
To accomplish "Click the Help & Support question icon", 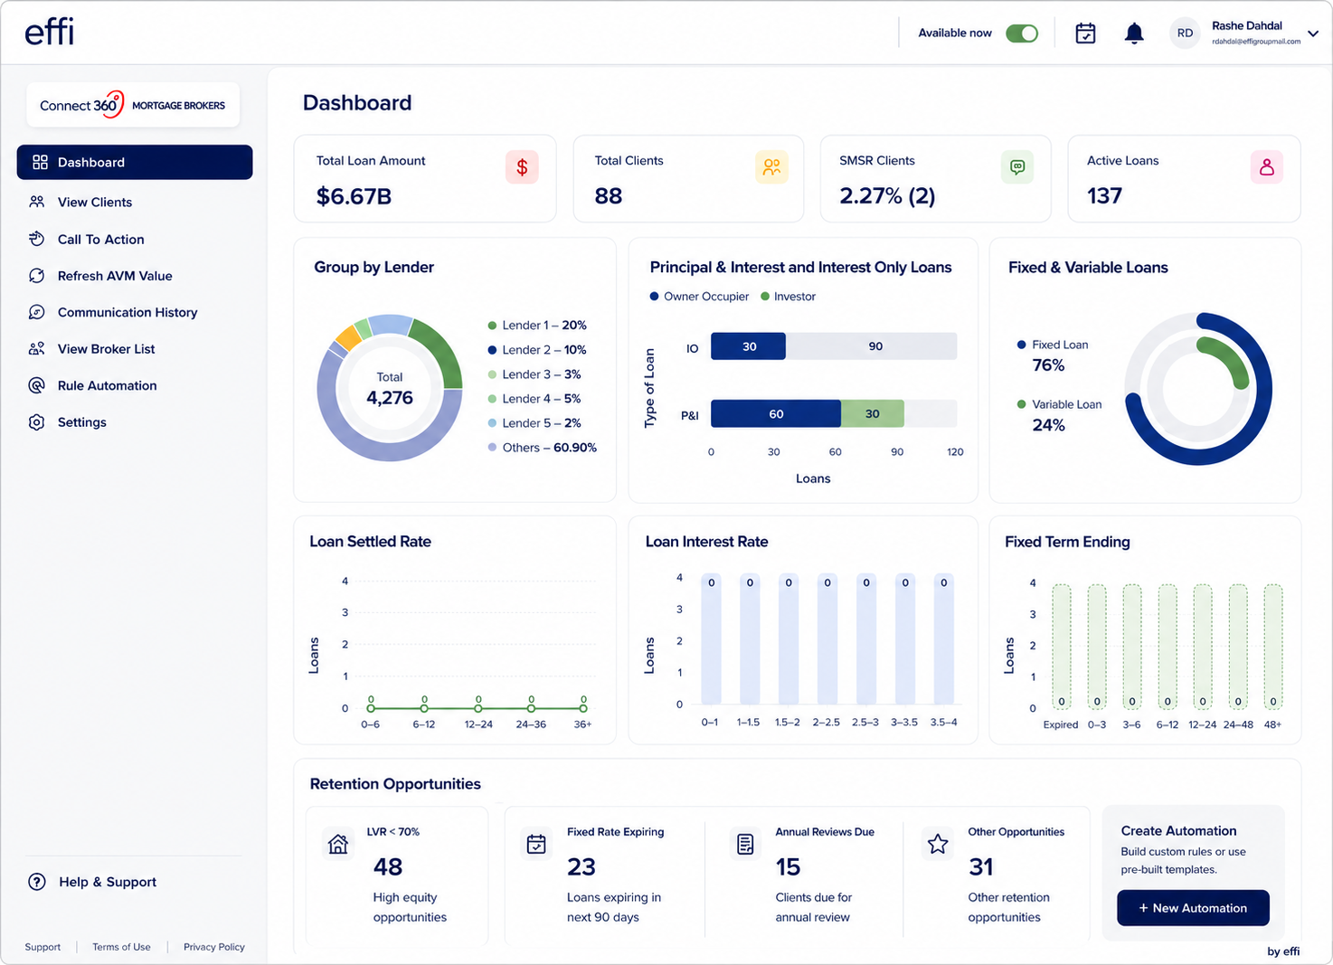I will 37,882.
